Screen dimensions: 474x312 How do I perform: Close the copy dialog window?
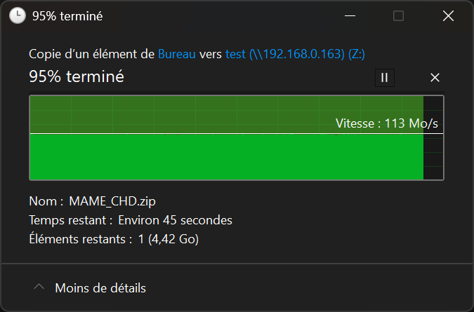[x=448, y=15]
